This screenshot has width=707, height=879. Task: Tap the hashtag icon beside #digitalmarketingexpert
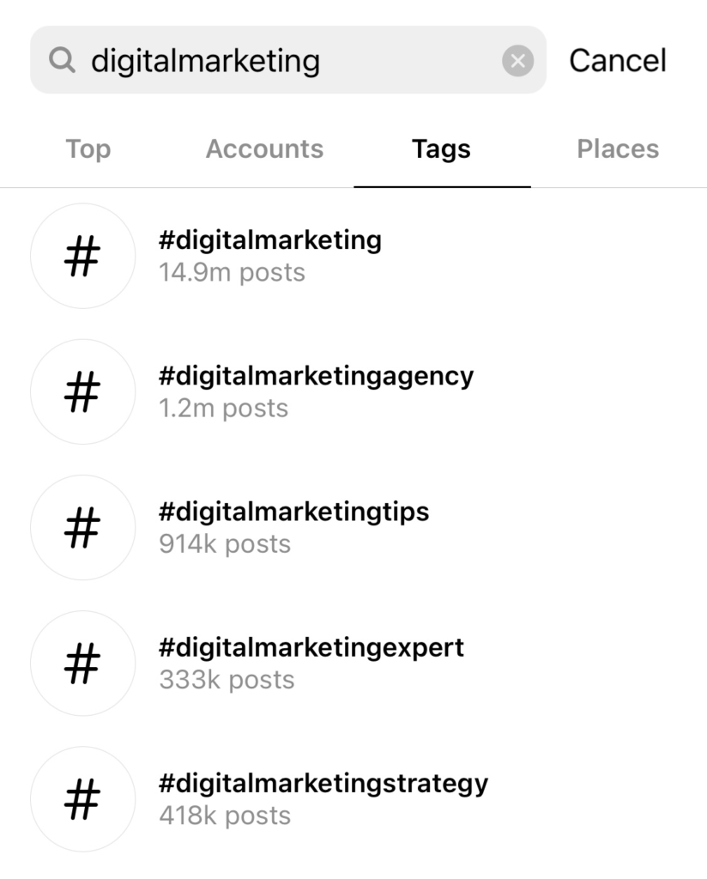[83, 663]
